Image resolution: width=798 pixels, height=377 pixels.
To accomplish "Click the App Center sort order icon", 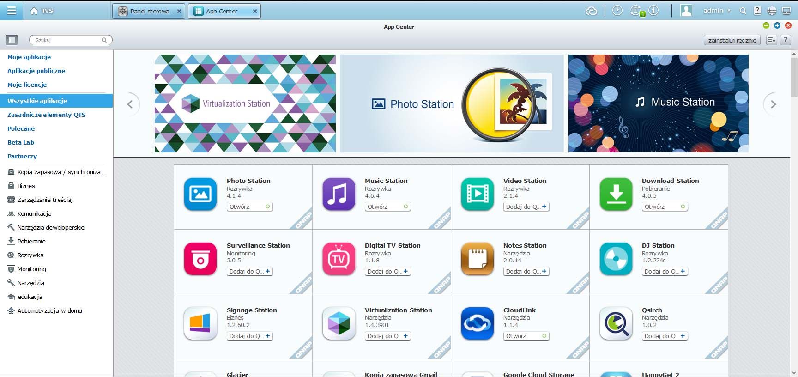I will (x=771, y=40).
